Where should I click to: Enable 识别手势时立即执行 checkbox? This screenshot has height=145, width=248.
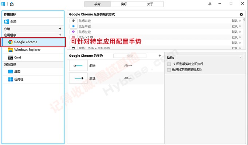169,64
